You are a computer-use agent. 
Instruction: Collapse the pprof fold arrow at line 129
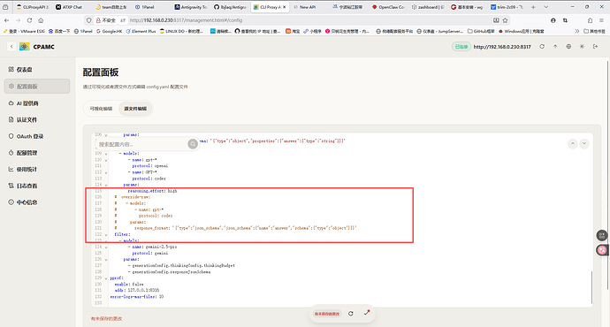pos(106,278)
